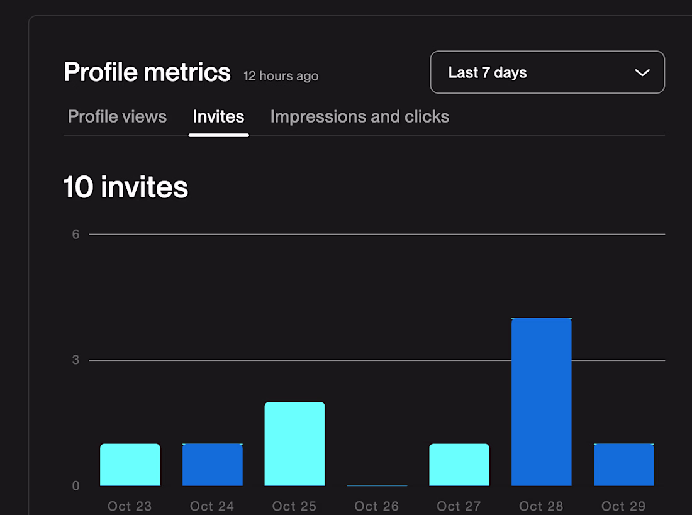Click the cyan Oct 25 bar
This screenshot has height=515, width=692.
294,444
